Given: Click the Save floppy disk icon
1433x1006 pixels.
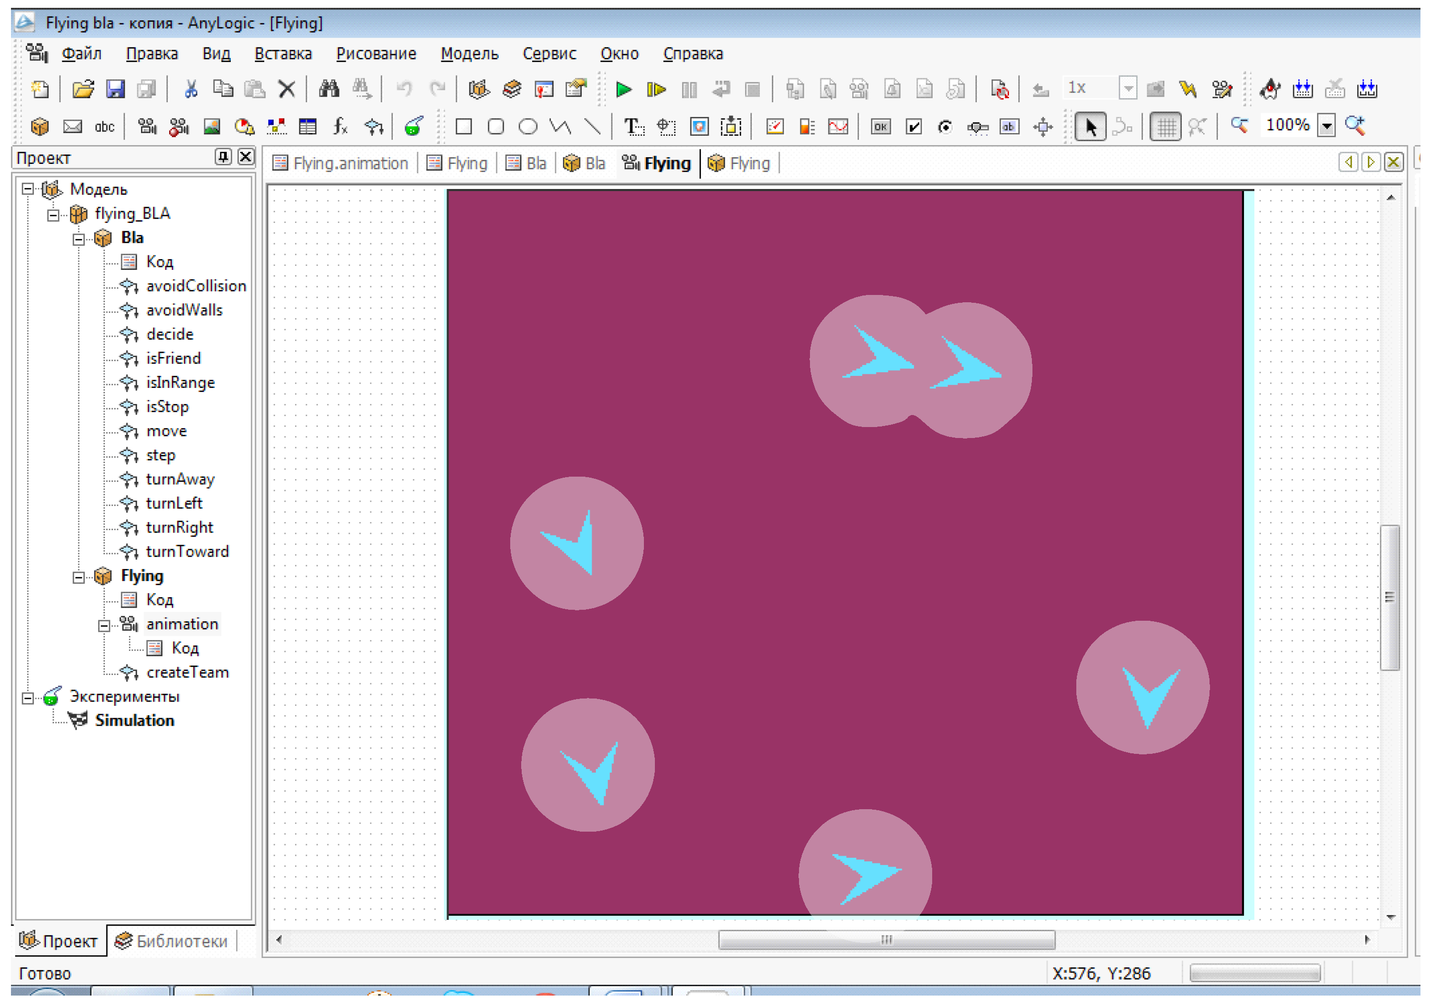Looking at the screenshot, I should (x=115, y=90).
